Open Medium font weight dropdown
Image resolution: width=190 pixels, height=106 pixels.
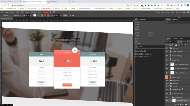pos(17,16)
